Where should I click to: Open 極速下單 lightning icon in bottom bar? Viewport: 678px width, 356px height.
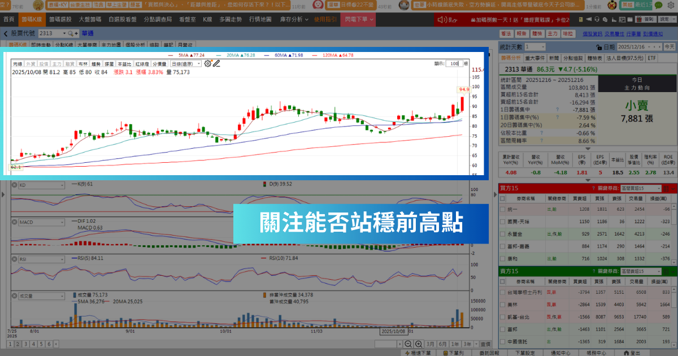(x=407, y=353)
